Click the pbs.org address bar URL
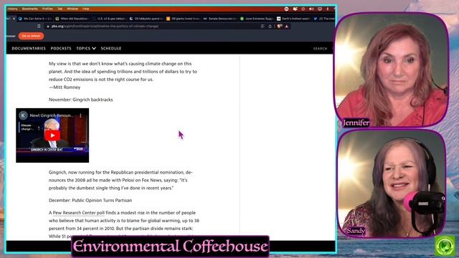 105,27
